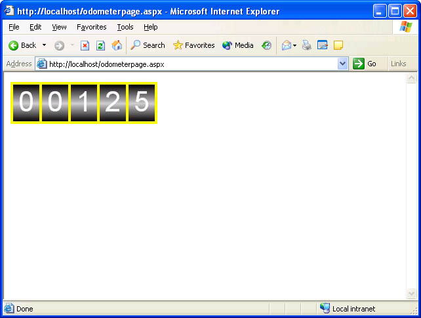Click the Local intranet computer icon
Screen dimensions: 421x318
325,308
